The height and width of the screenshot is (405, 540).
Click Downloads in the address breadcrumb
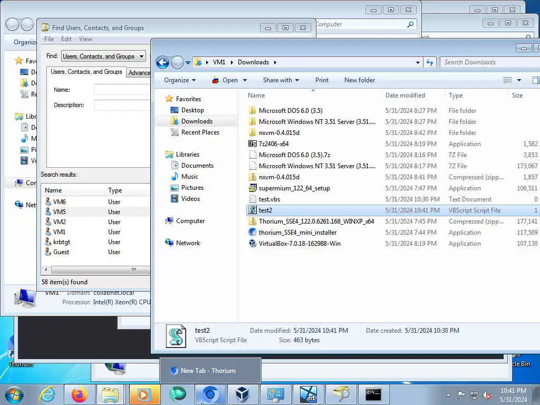(x=253, y=62)
